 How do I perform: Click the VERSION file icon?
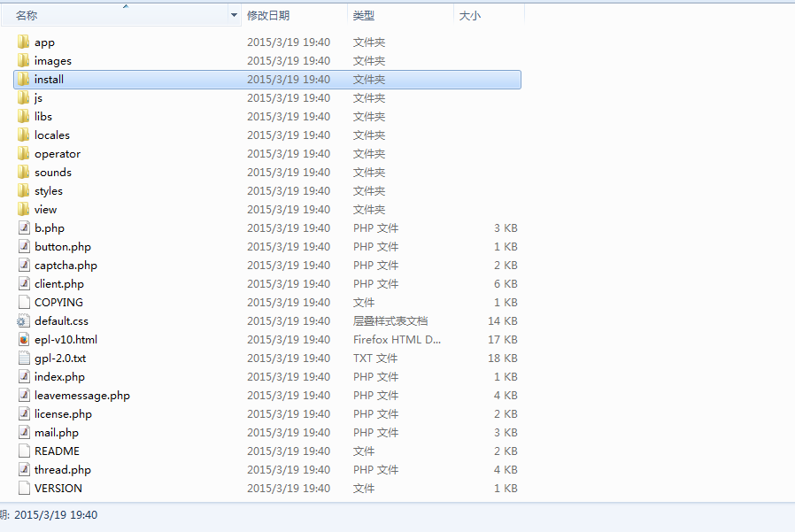(x=24, y=489)
